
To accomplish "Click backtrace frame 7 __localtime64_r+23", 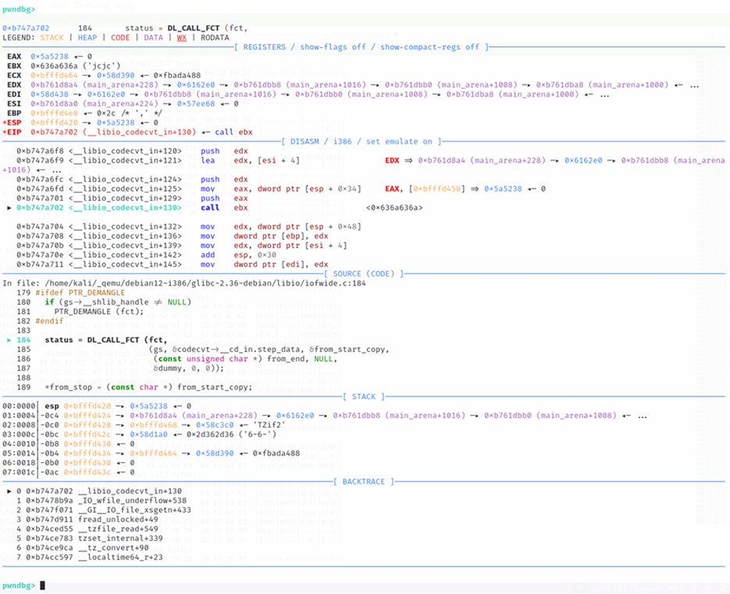I will (x=89, y=557).
